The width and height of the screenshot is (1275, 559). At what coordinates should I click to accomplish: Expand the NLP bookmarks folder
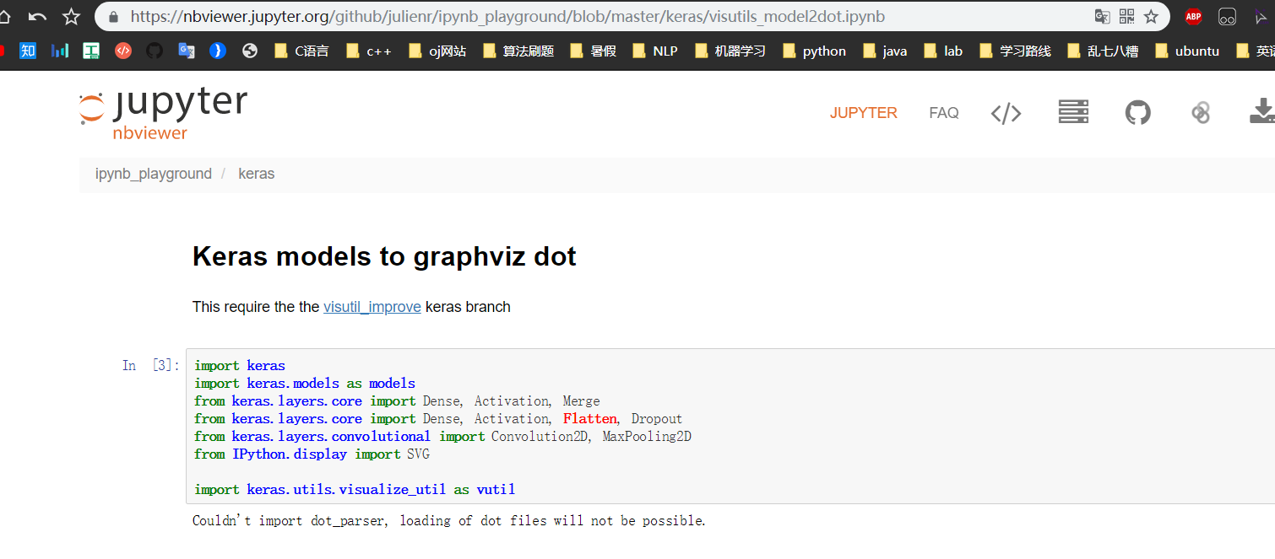654,51
